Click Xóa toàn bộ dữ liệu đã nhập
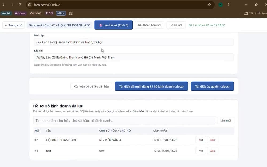The width and height of the screenshot is (267, 167). 91,86
